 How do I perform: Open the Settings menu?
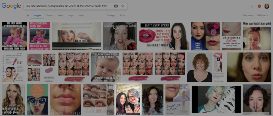(111, 16)
